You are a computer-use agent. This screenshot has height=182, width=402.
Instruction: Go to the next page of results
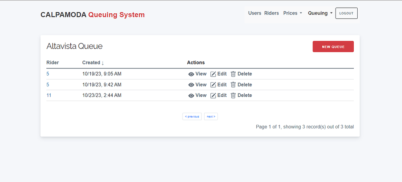(211, 117)
